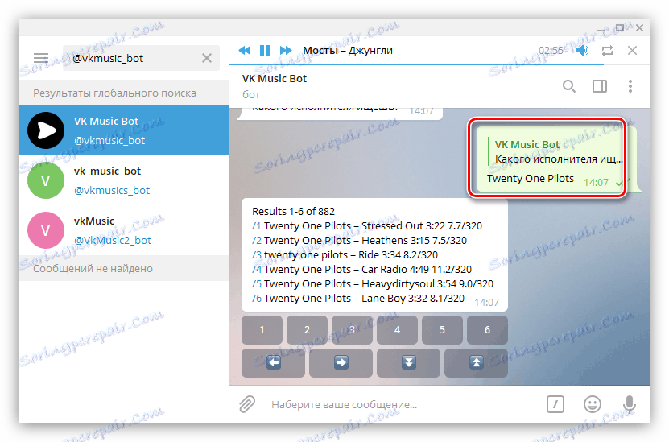Image resolution: width=669 pixels, height=442 pixels.
Task: Select vk_music_bot @vkmusics_bot result
Action: tap(124, 180)
